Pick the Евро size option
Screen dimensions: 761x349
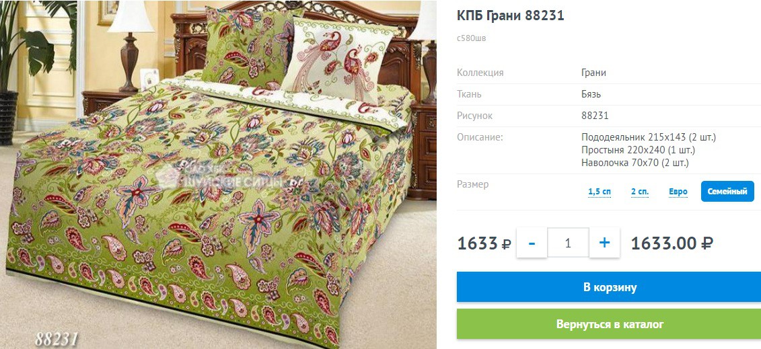pyautogui.click(x=678, y=192)
